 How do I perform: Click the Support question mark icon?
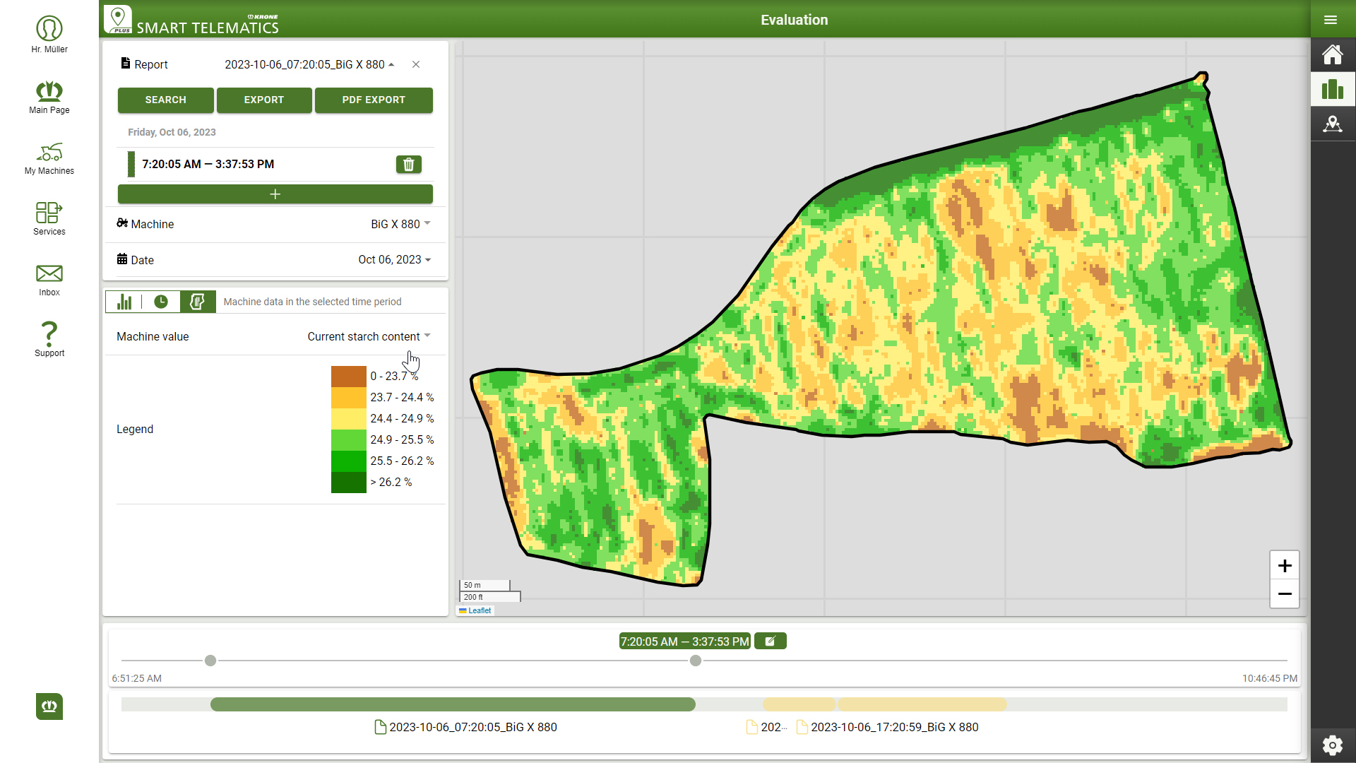click(x=49, y=339)
